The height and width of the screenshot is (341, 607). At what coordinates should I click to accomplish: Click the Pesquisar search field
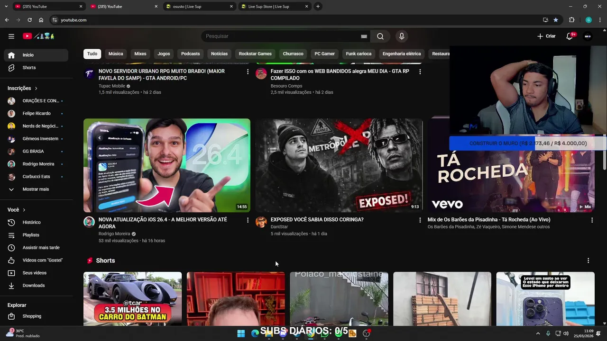tap(282, 36)
